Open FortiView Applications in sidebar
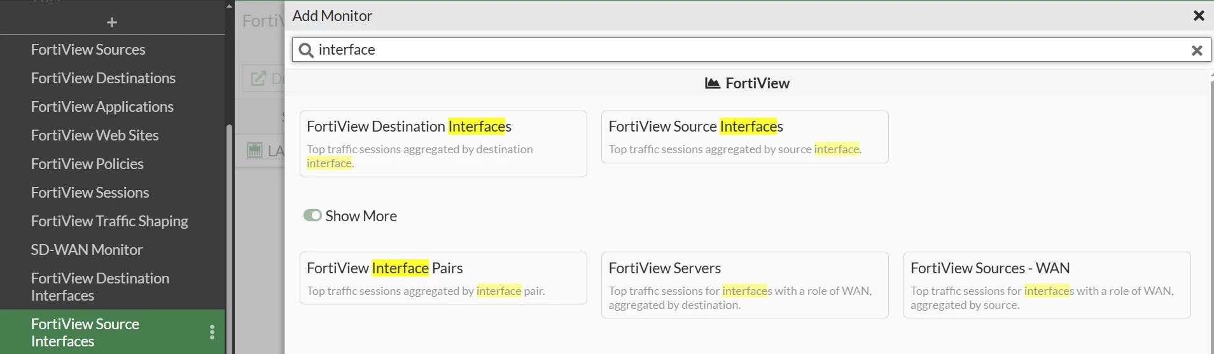This screenshot has width=1214, height=354. [102, 107]
